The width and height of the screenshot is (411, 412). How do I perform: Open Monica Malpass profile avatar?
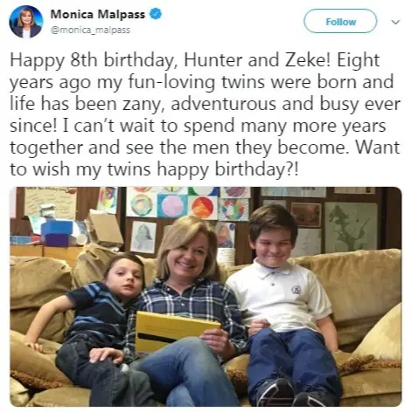point(25,21)
